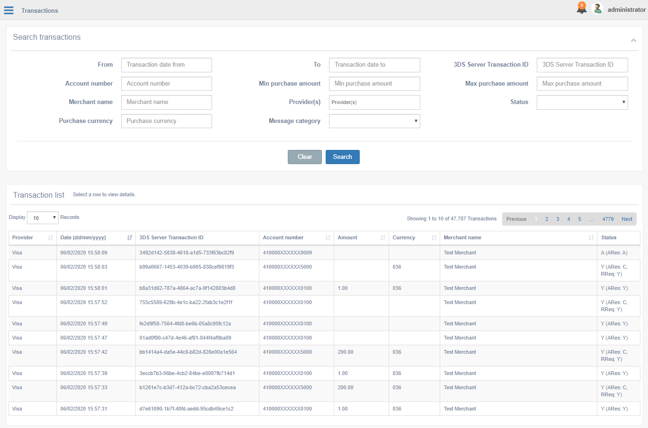Jump to last page 4779
Image resolution: width=648 pixels, height=428 pixels.
(608, 219)
